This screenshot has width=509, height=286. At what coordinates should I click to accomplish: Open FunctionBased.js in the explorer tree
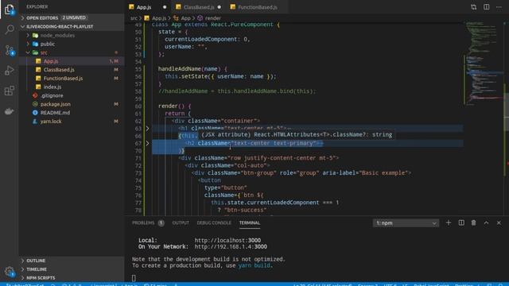(72, 78)
